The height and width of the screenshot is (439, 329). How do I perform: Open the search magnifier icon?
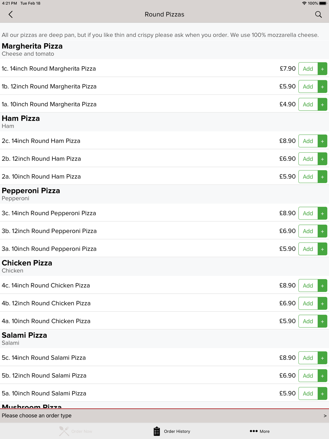point(318,14)
